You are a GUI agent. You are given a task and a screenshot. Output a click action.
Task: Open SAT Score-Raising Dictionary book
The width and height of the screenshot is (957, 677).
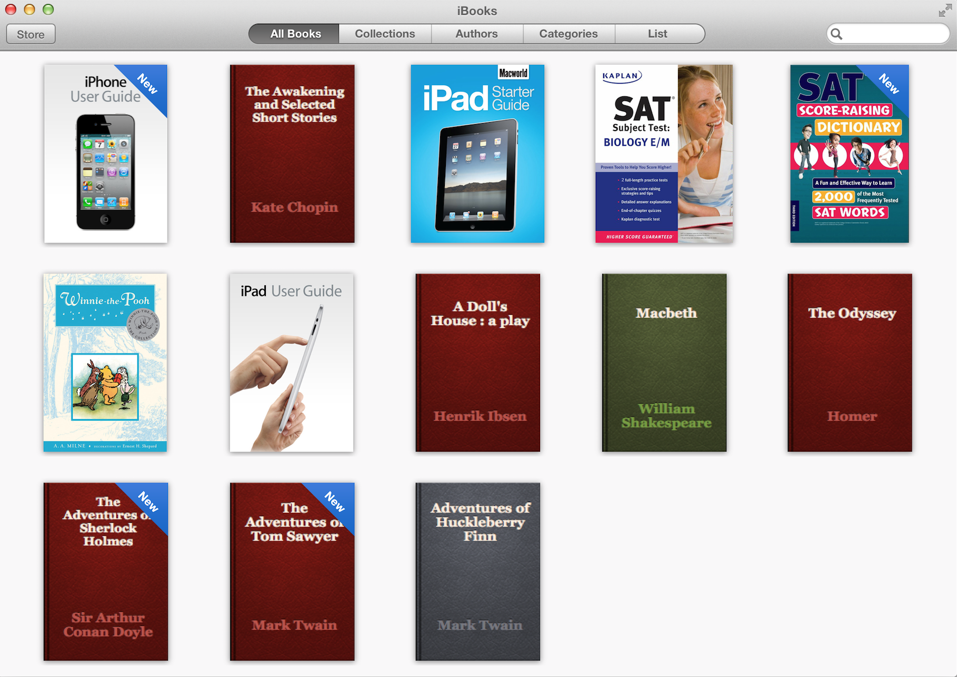(849, 154)
